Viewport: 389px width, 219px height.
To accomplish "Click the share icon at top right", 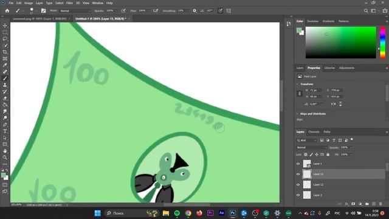I will click(x=385, y=11).
